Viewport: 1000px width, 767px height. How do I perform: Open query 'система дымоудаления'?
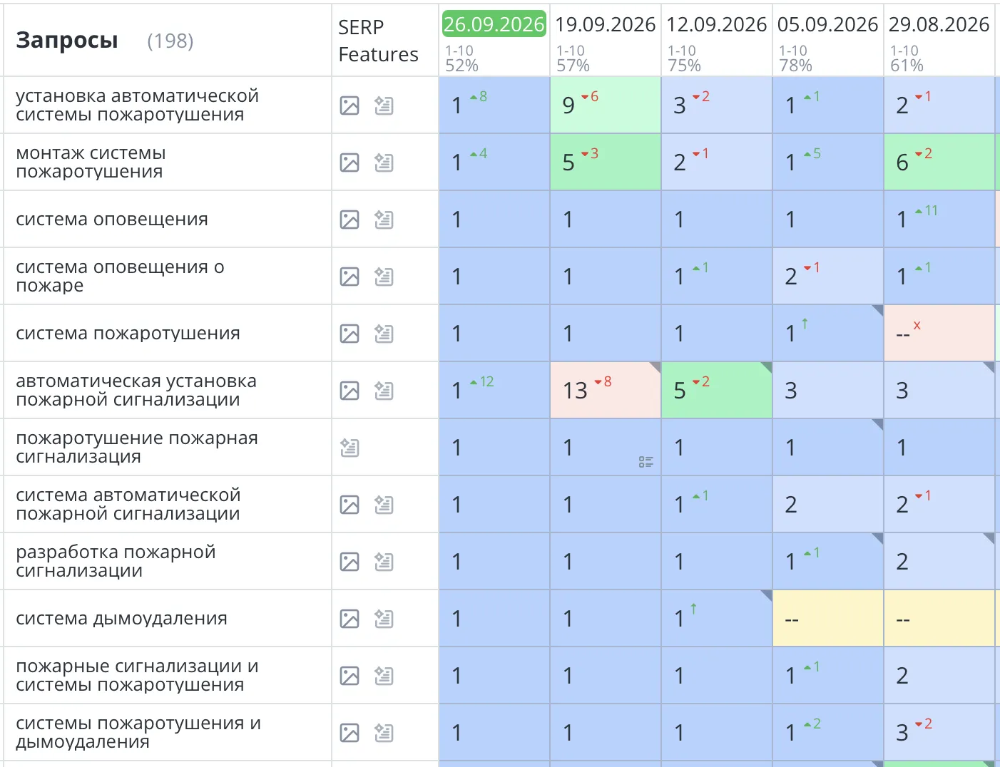point(121,619)
